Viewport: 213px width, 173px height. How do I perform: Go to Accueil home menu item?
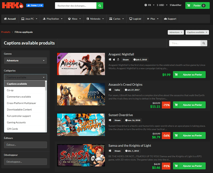click(10, 19)
